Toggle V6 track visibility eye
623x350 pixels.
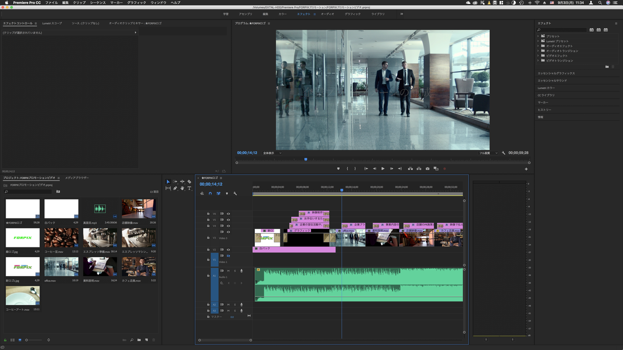pyautogui.click(x=228, y=214)
